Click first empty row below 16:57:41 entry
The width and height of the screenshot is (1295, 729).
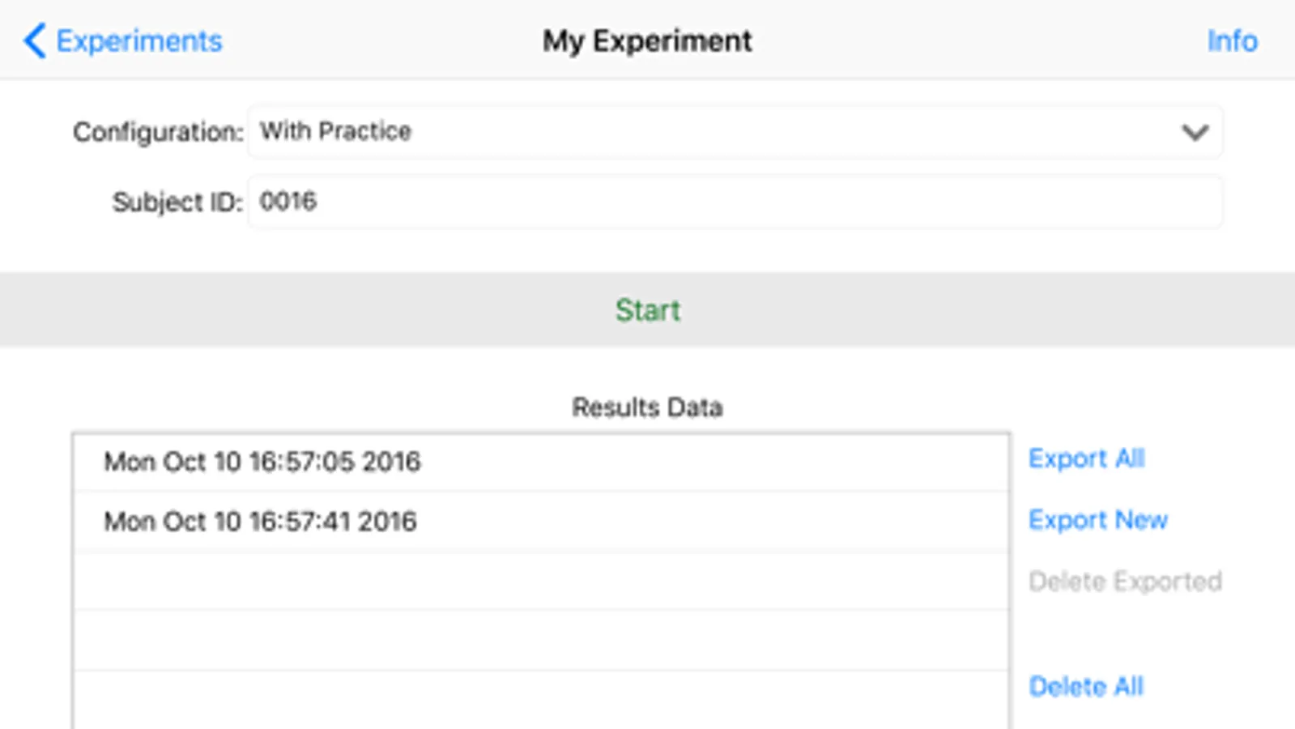[541, 582]
